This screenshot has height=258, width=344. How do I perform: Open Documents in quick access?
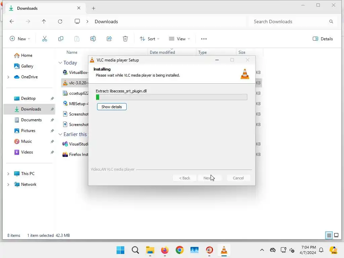pyautogui.click(x=31, y=120)
